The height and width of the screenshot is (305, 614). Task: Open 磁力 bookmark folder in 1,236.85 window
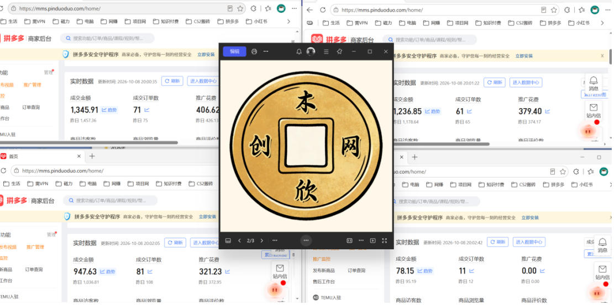point(383,23)
